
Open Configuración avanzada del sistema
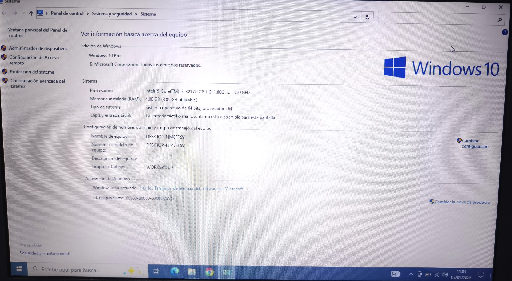[x=38, y=83]
